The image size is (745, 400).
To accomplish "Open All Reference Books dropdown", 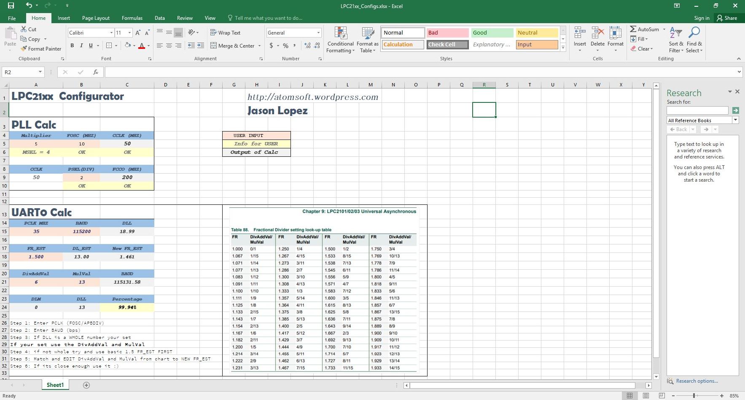I will 736,120.
